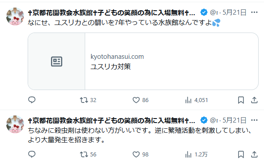View analytics showing 4,051 views
Image resolution: width=264 pixels, height=164 pixels.
pos(197,100)
